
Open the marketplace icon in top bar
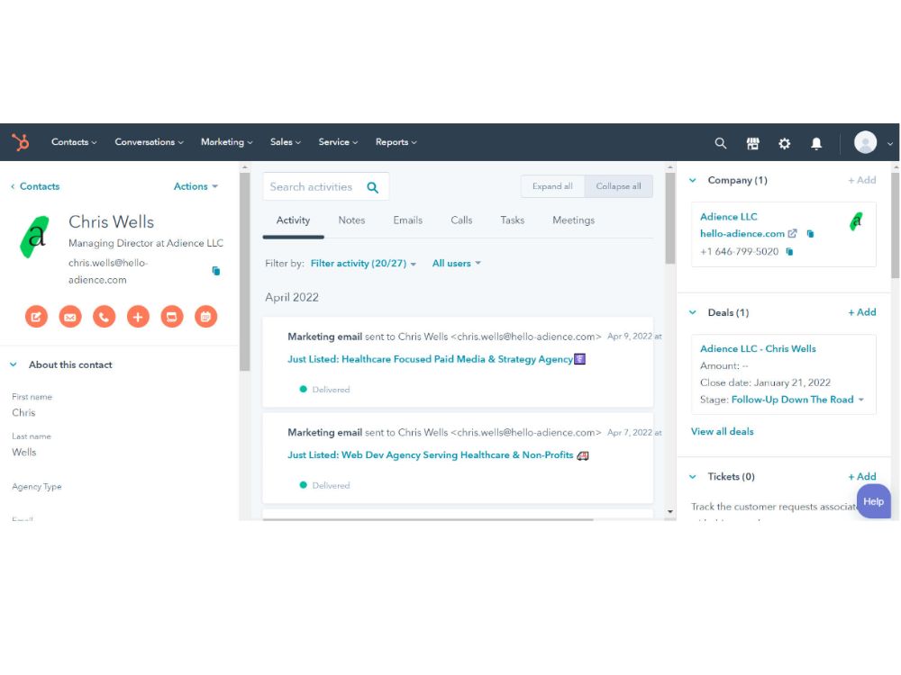point(752,143)
